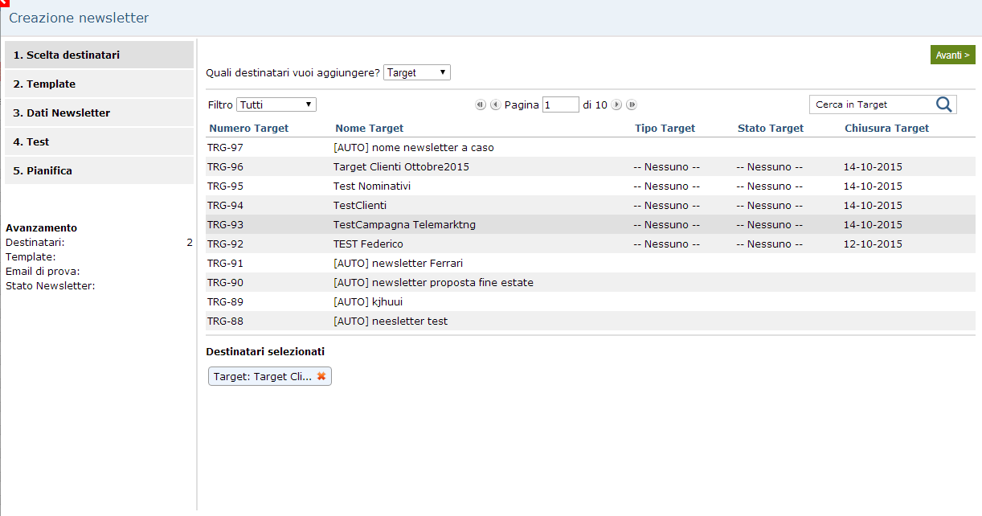The image size is (982, 516).
Task: Remove the selected 'Target: Target Cli...' recipient
Action: pyautogui.click(x=321, y=376)
